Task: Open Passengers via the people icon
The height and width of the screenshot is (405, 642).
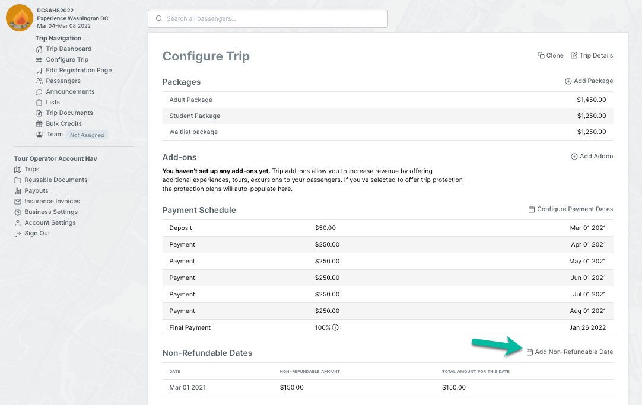Action: point(40,81)
